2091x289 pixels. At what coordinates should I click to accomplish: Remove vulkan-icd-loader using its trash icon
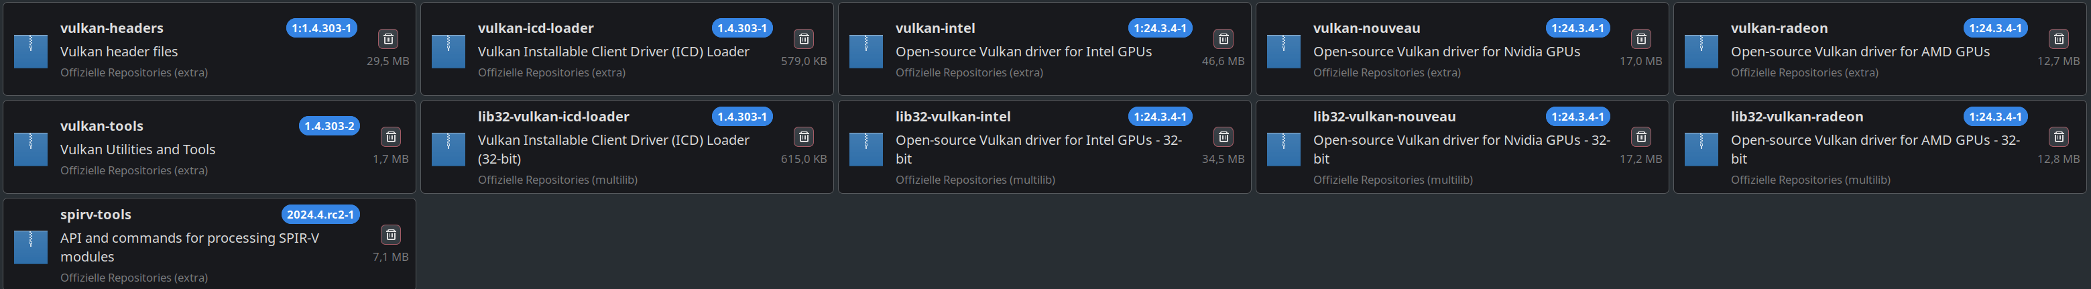click(x=804, y=39)
